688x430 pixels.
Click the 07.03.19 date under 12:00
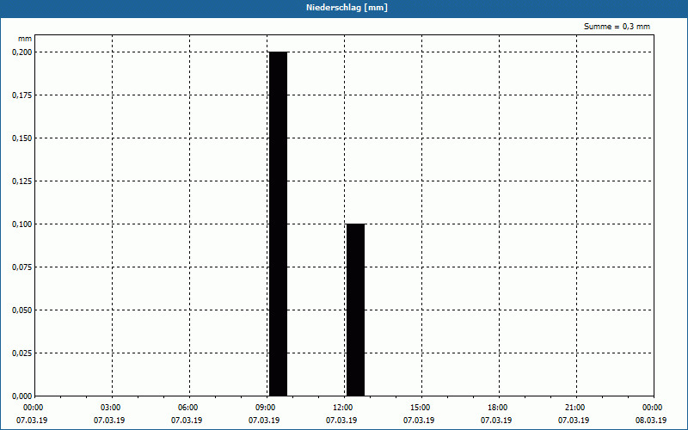(x=341, y=421)
